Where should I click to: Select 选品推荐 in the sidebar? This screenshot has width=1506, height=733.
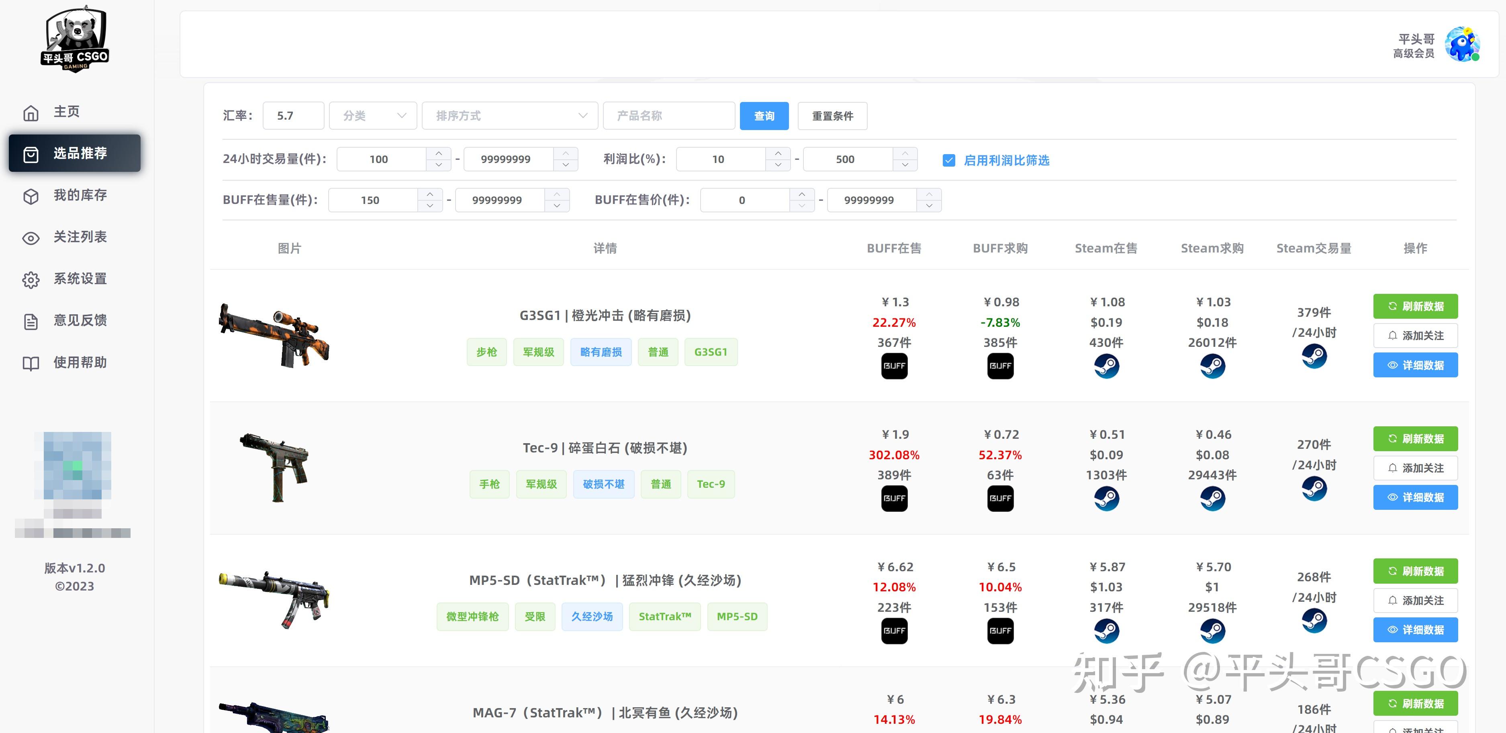(x=75, y=153)
